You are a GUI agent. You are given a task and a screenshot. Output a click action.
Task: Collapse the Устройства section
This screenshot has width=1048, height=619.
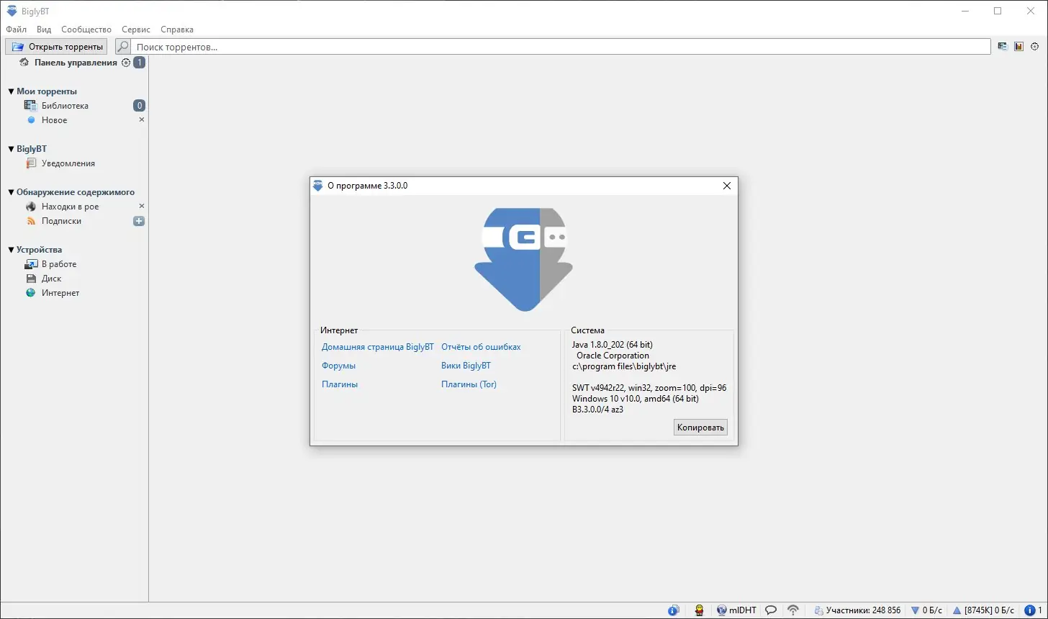tap(11, 250)
